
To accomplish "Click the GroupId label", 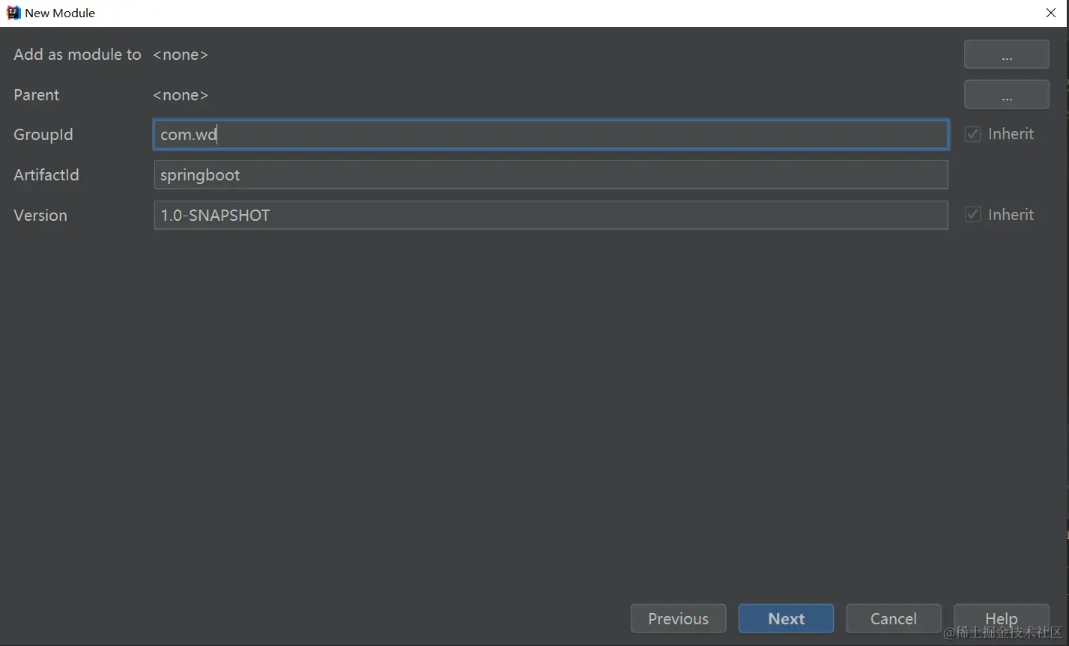I will click(x=43, y=135).
